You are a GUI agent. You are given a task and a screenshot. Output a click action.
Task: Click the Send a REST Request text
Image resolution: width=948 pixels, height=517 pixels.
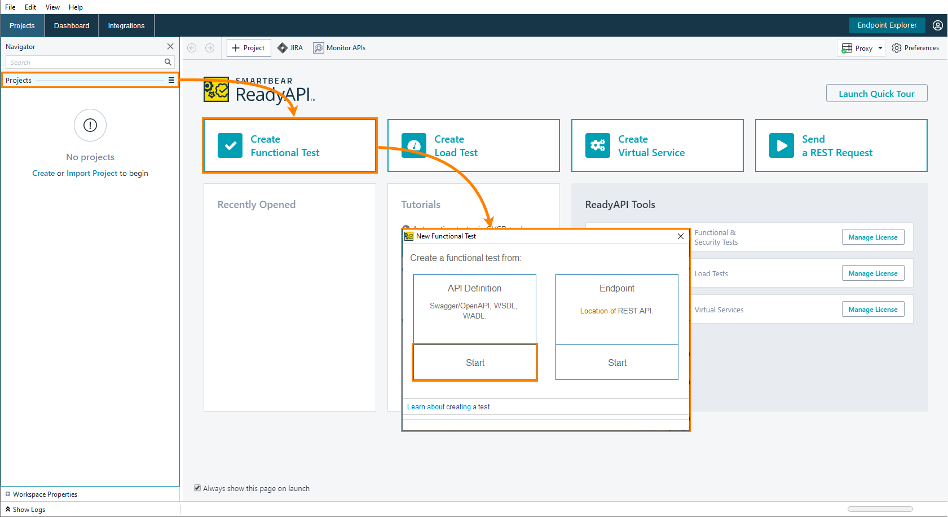(x=837, y=146)
